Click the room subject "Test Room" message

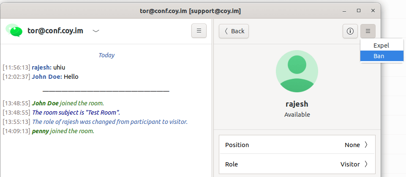coord(76,113)
